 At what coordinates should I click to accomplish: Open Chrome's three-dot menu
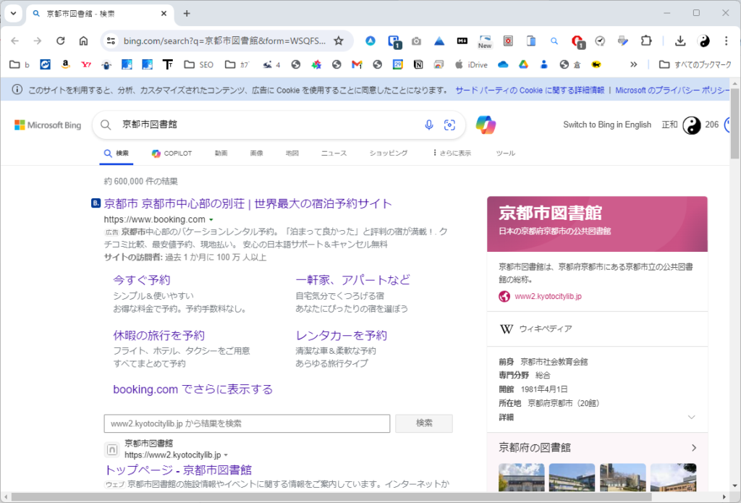pos(727,41)
